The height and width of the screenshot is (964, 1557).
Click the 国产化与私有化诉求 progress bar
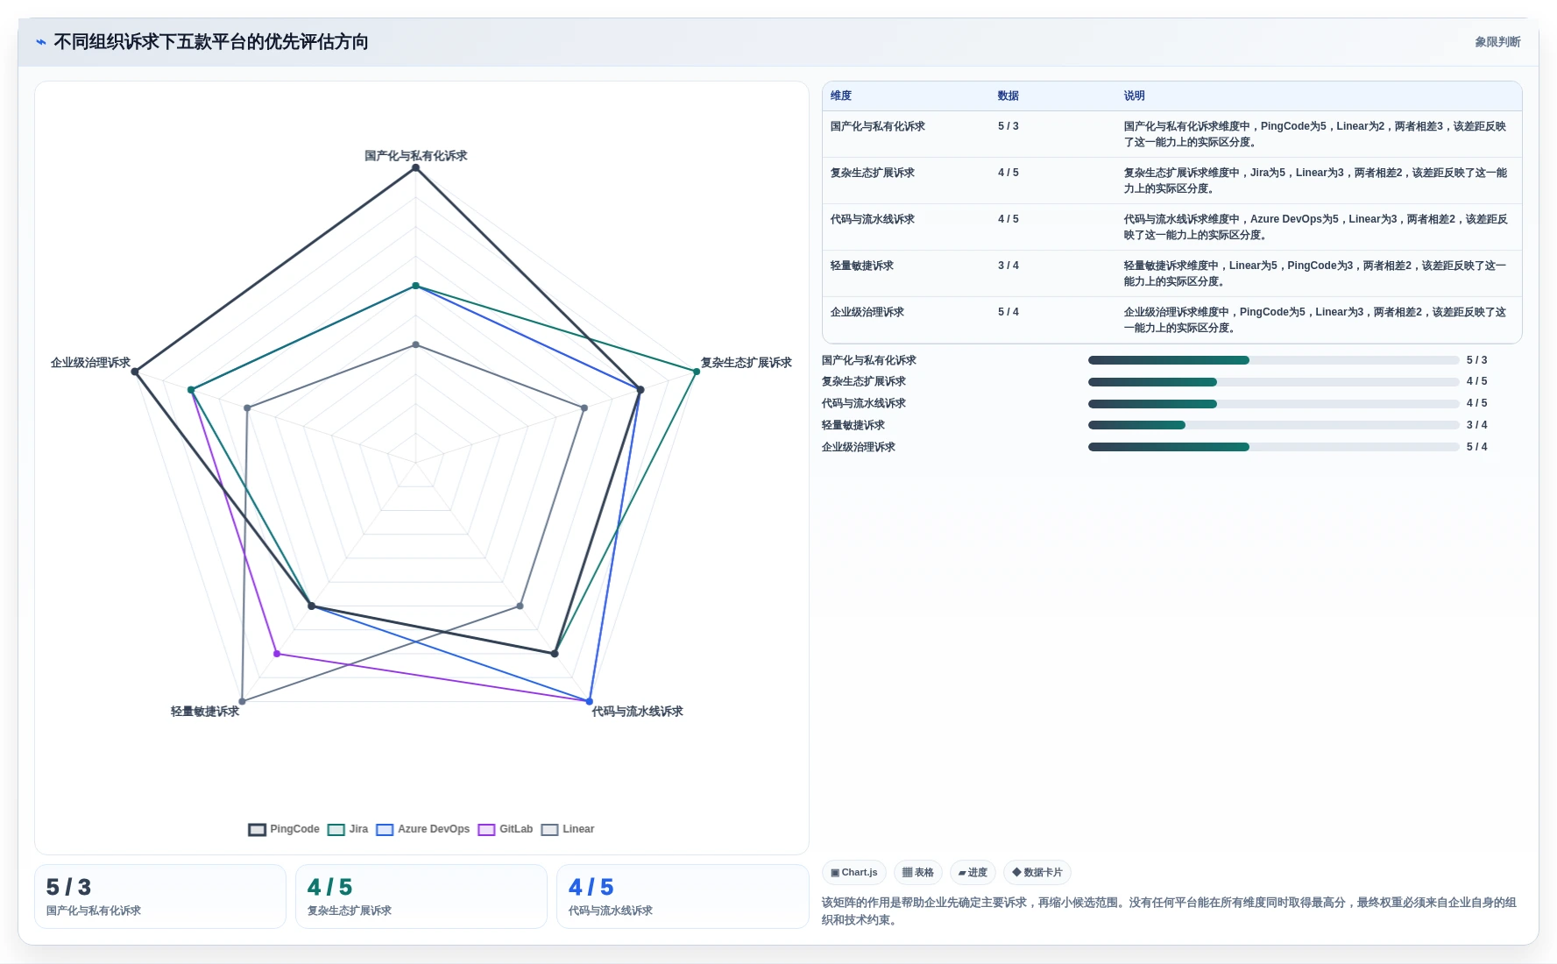pos(1274,360)
